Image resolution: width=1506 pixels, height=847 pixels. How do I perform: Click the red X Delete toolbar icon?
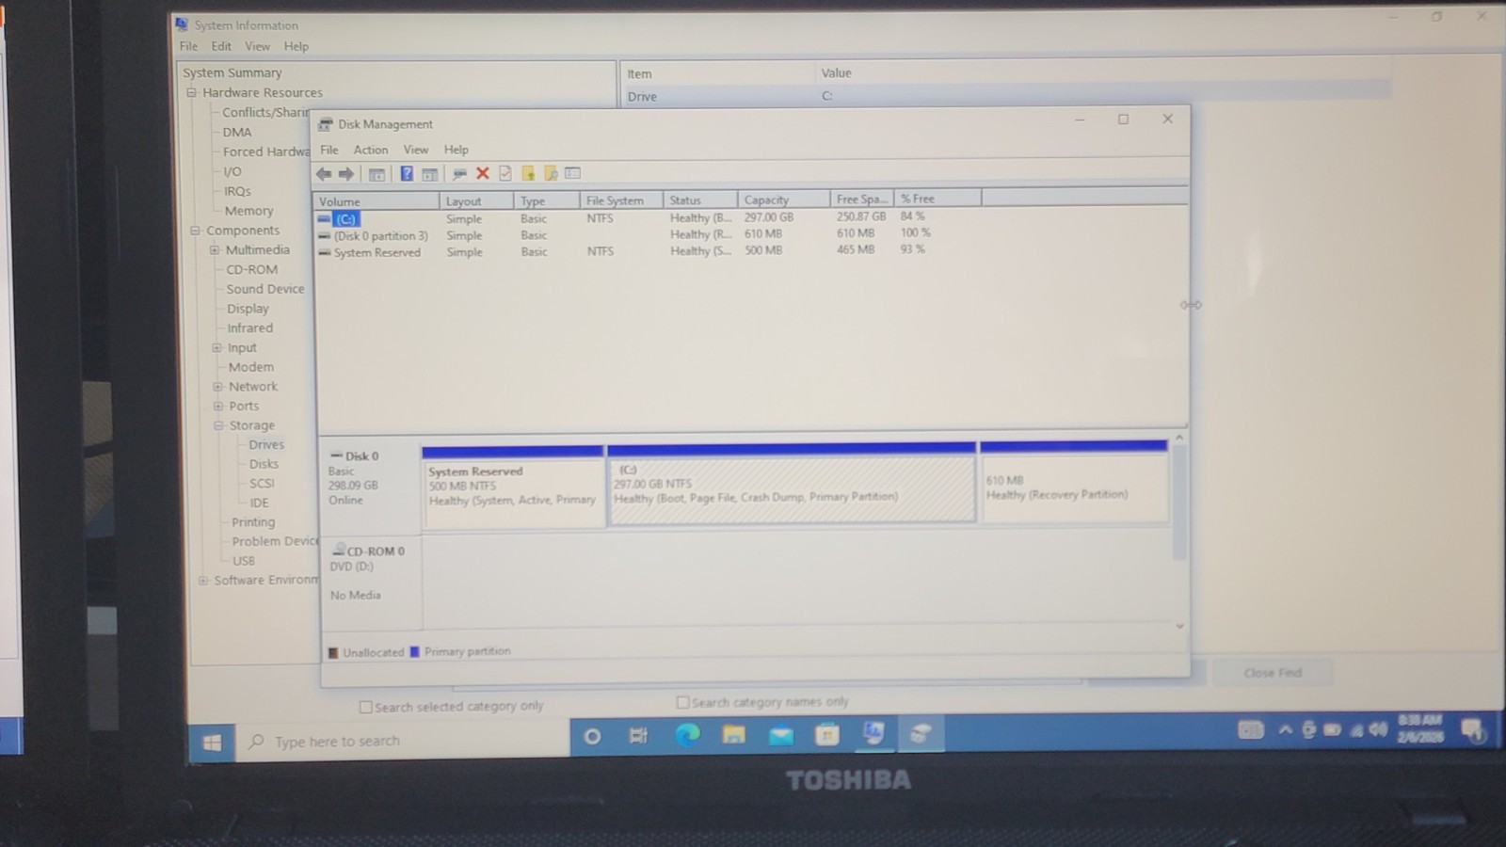click(x=483, y=173)
